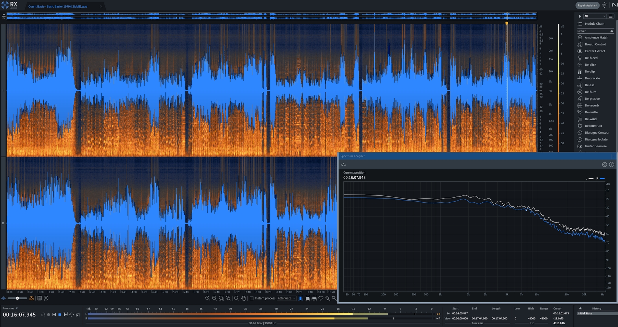618x327 pixels.
Task: Open Spectrum Analyzer help icon
Action: coord(611,165)
